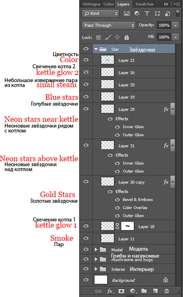Image resolution: width=183 pixels, height=297 pixels.
Task: Toggle Layer 20 visibility eye
Action: pyautogui.click(x=86, y=84)
